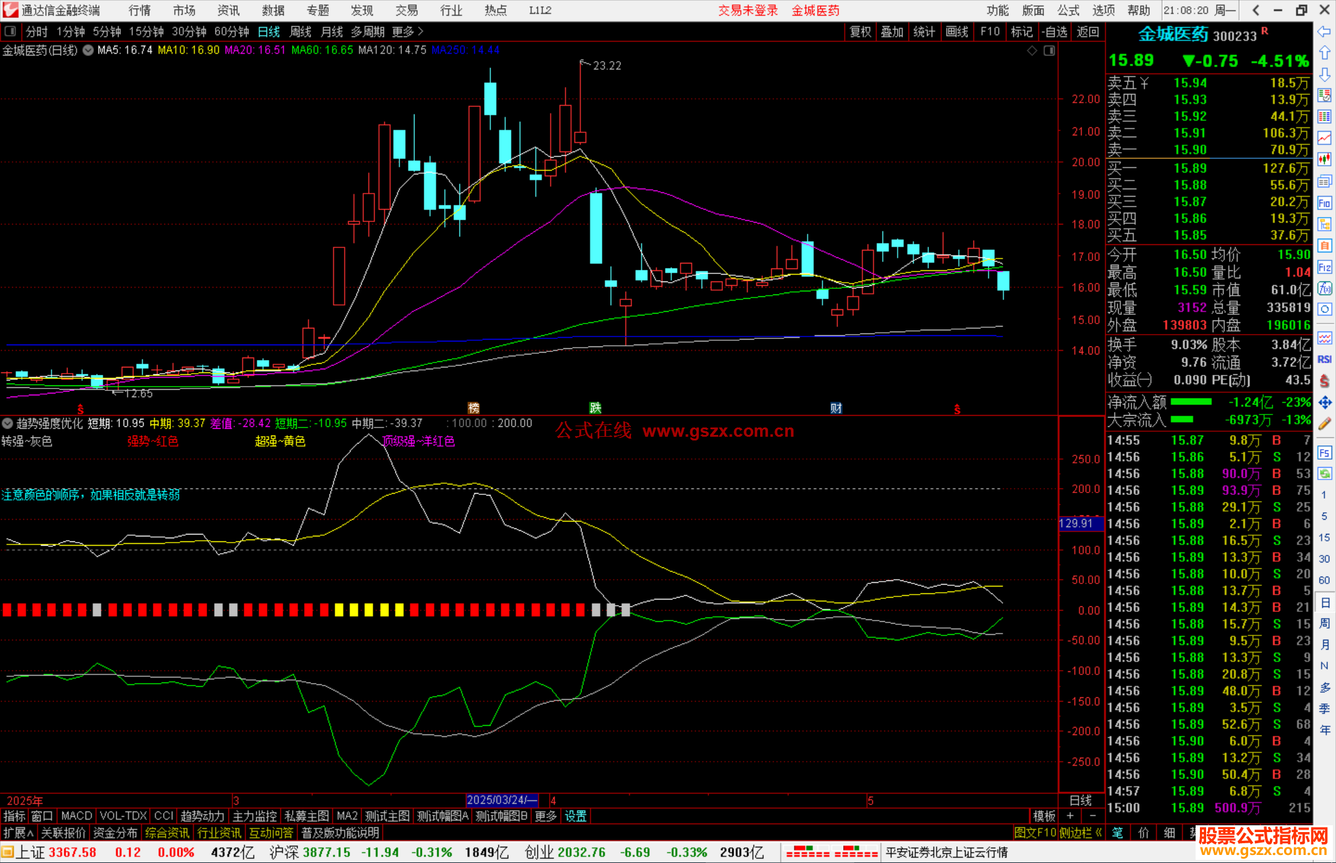Click the green refresh sidebar icon
The height and width of the screenshot is (863, 1336).
click(x=1324, y=474)
